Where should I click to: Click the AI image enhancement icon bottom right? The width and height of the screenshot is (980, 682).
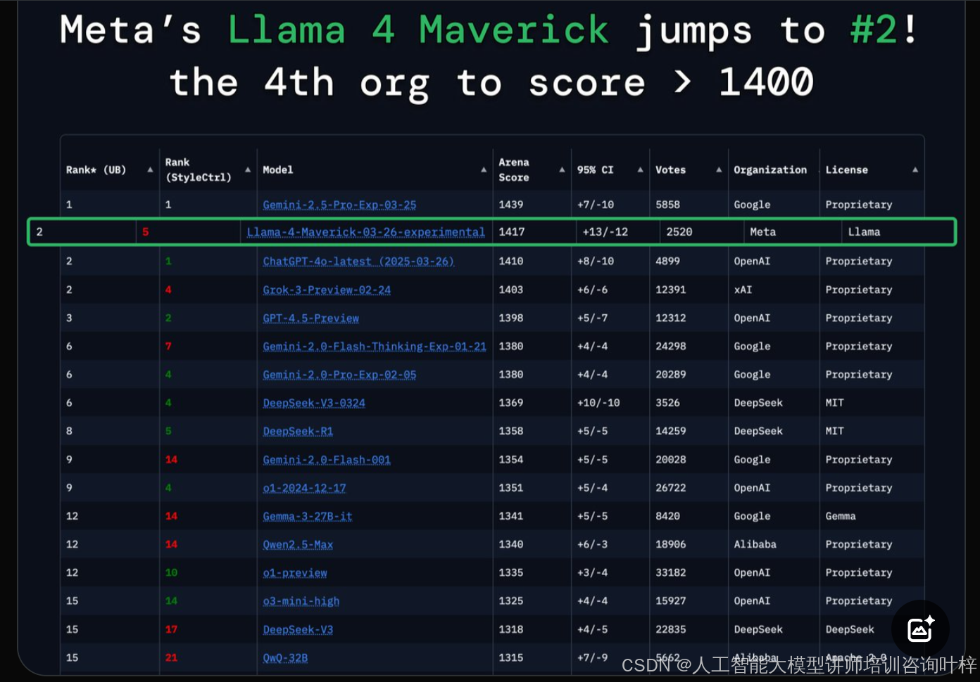[x=920, y=629]
